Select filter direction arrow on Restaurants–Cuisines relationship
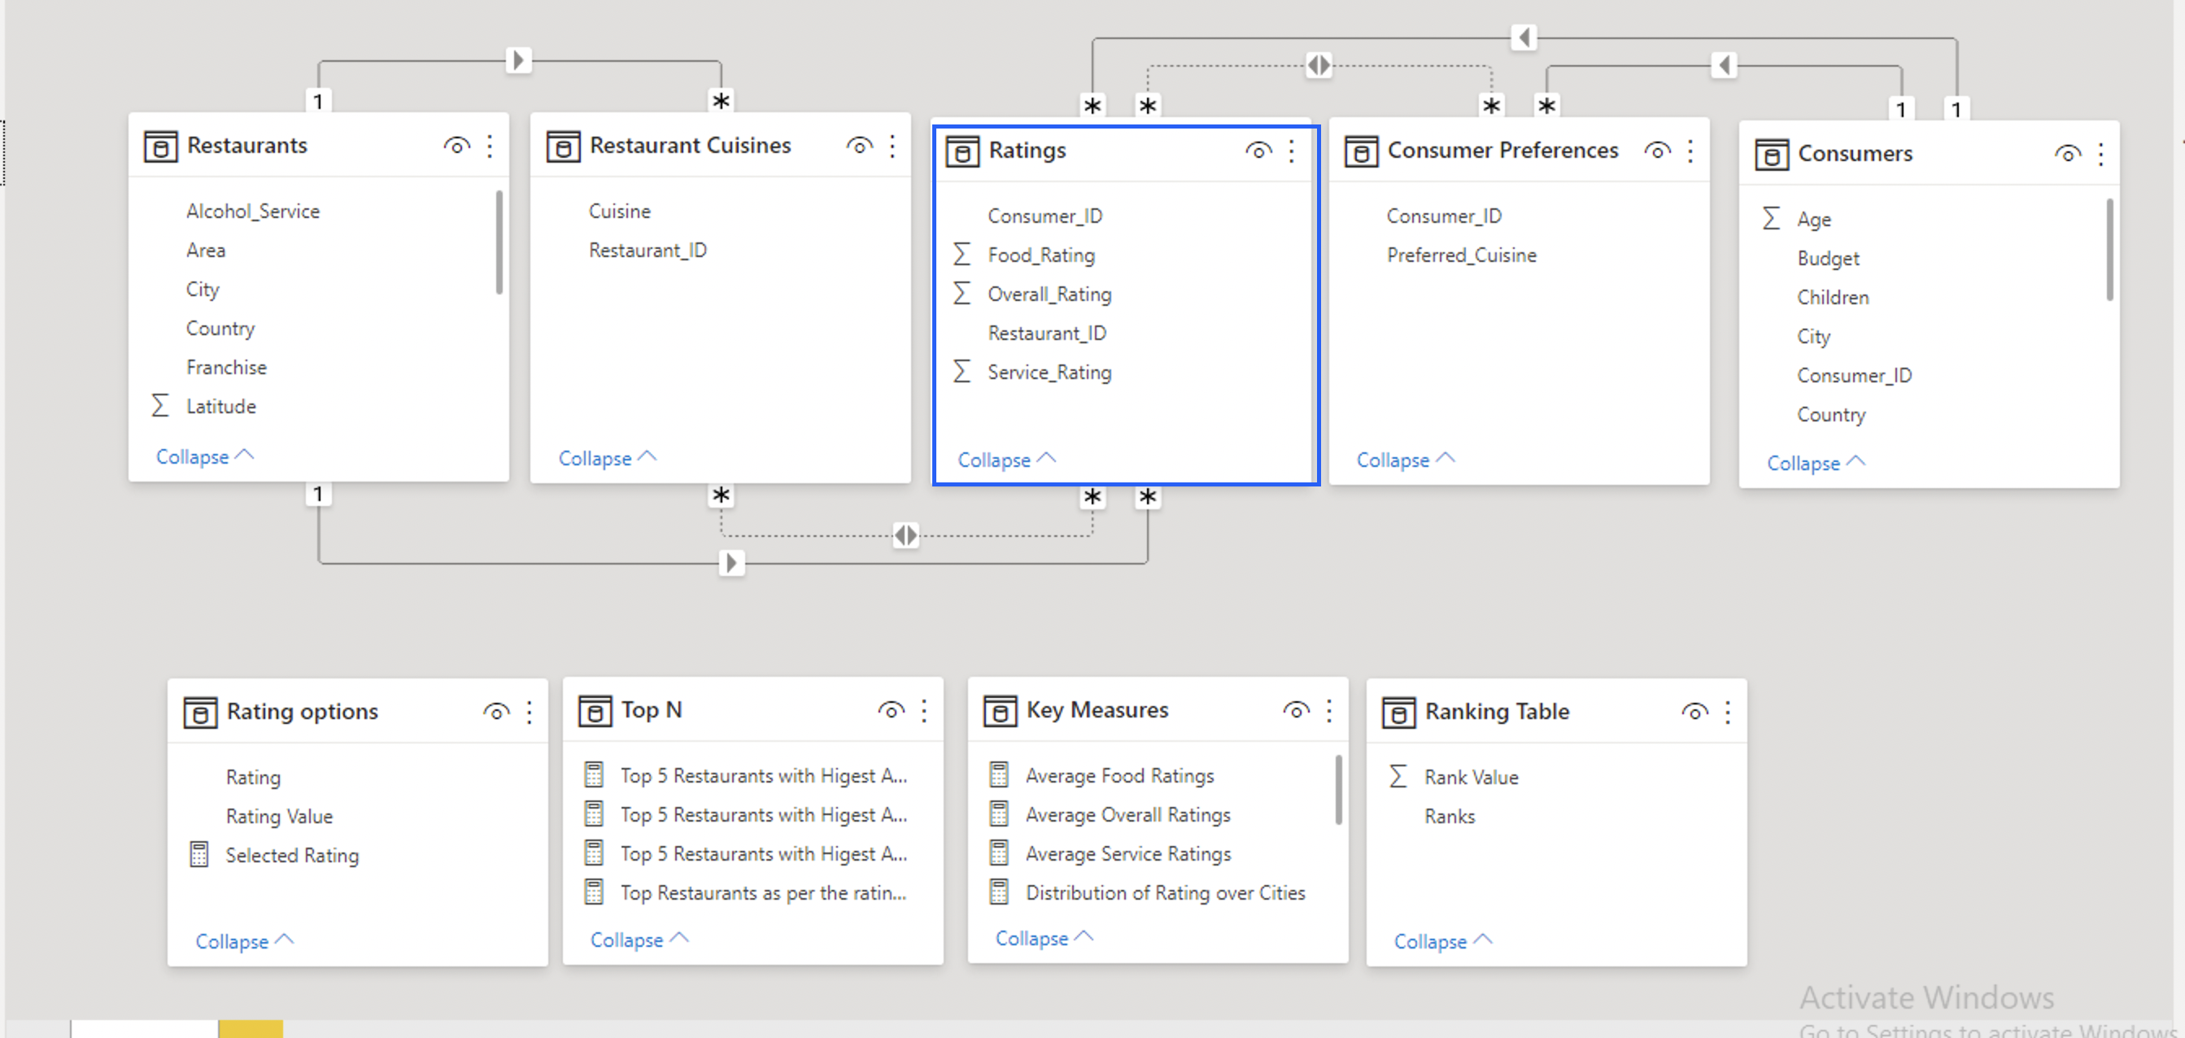 tap(518, 60)
